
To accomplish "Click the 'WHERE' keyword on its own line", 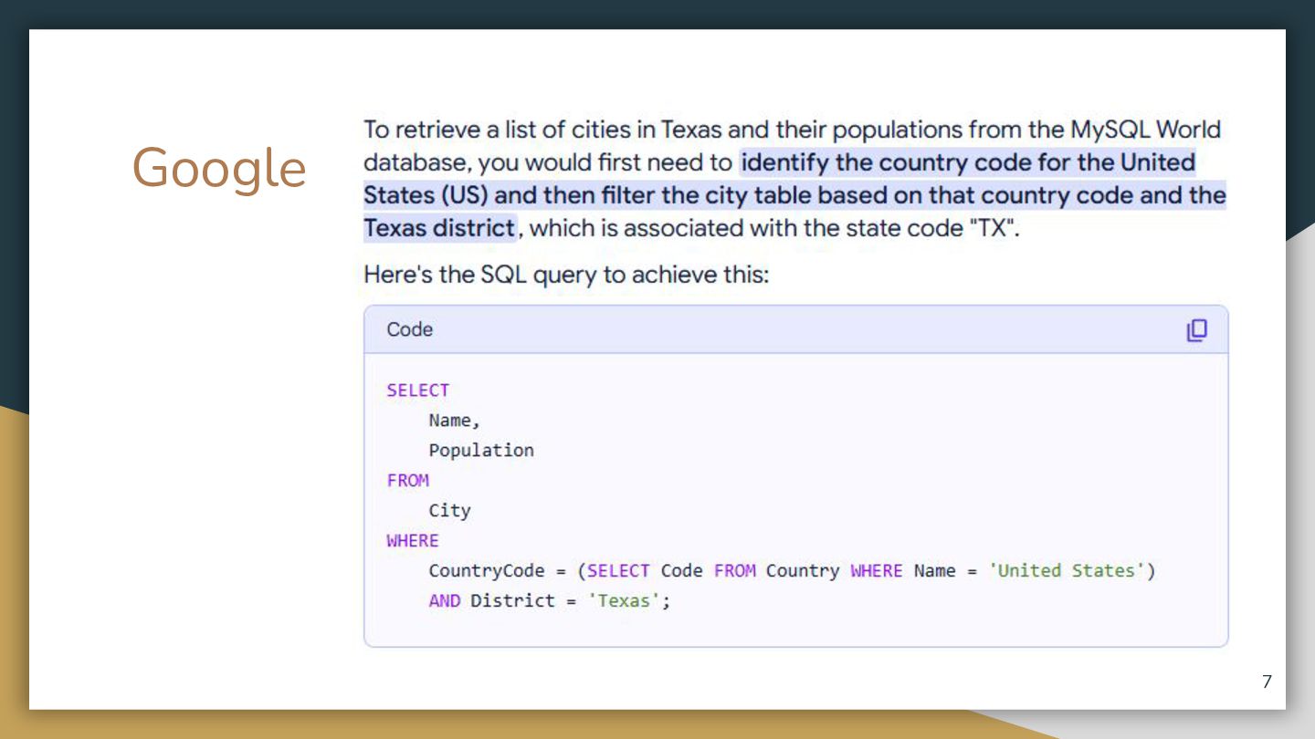I will click(x=413, y=540).
